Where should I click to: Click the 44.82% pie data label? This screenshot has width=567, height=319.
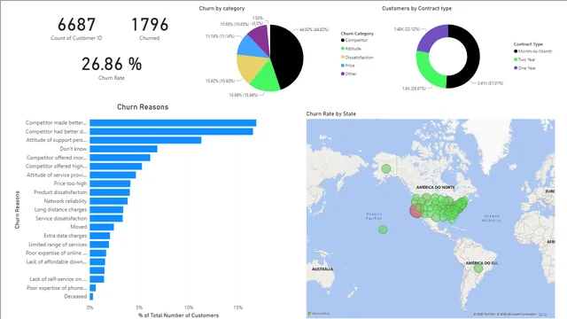[314, 29]
